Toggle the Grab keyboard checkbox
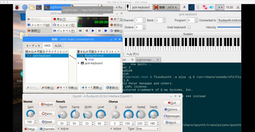 click(189, 27)
